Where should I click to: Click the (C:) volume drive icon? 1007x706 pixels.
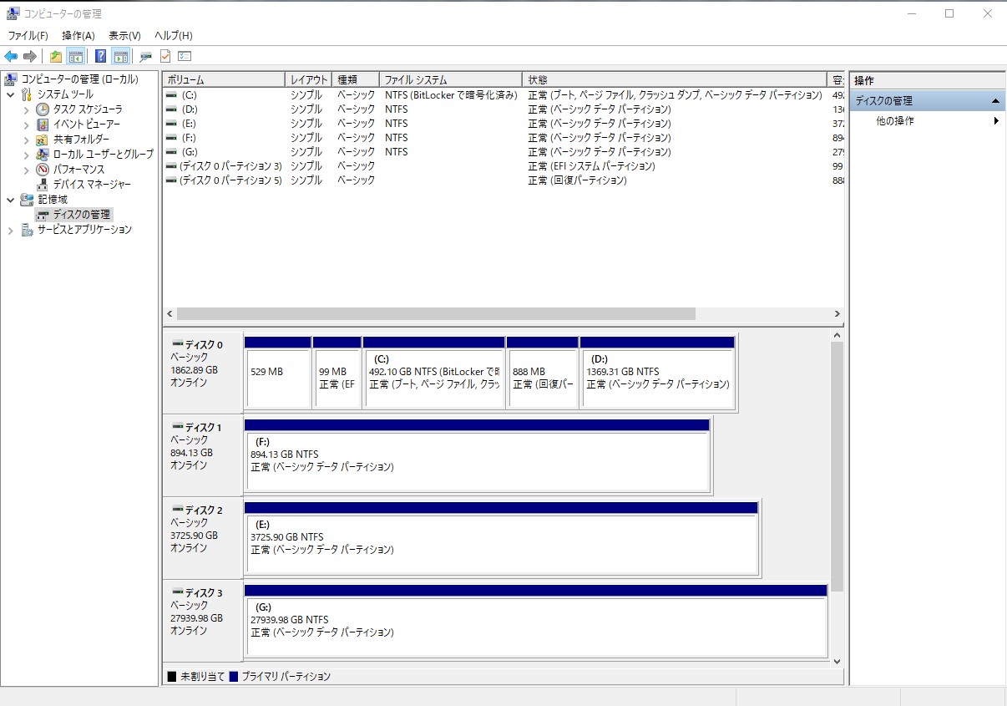coord(171,95)
